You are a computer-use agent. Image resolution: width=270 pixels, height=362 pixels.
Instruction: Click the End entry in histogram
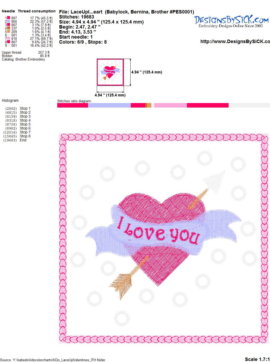[23, 140]
